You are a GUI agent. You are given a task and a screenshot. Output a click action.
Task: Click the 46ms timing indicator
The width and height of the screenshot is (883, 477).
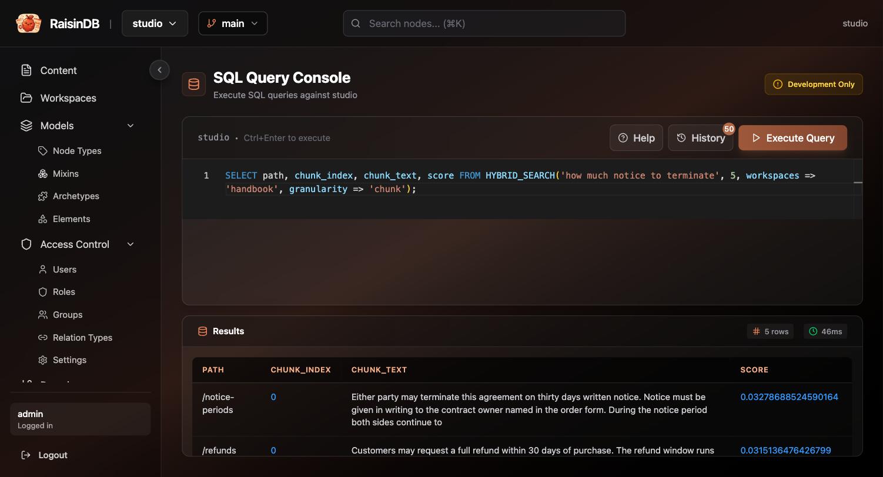click(x=825, y=331)
